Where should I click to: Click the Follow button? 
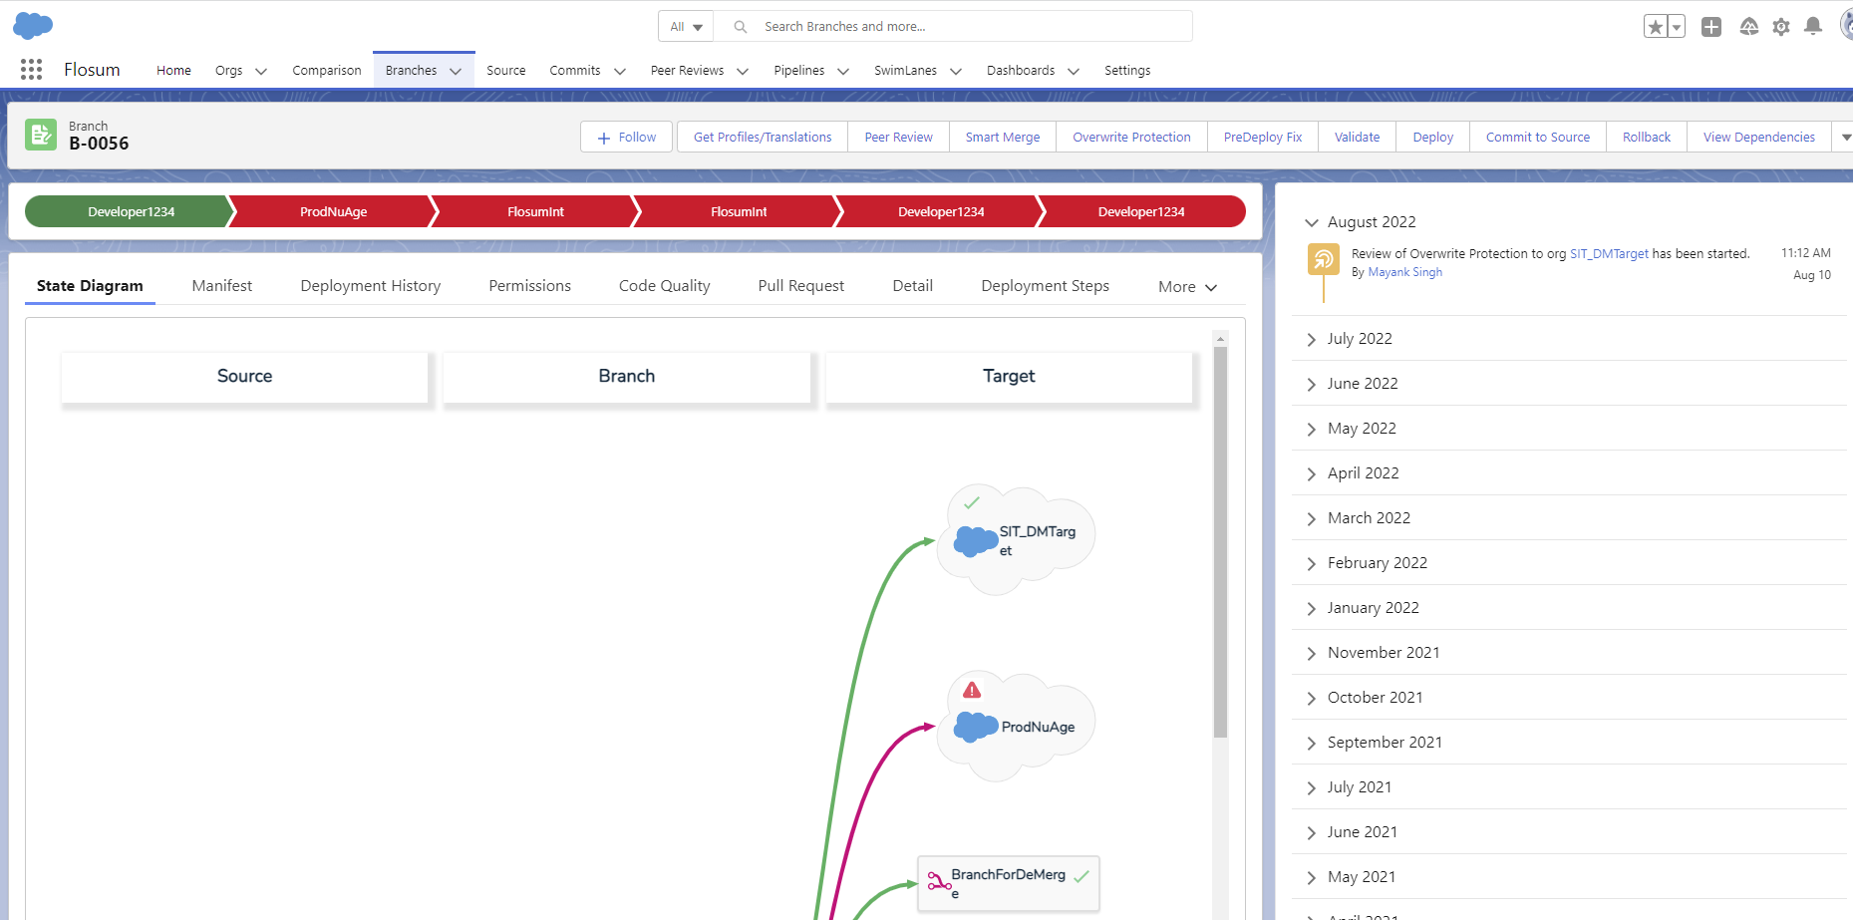click(627, 138)
